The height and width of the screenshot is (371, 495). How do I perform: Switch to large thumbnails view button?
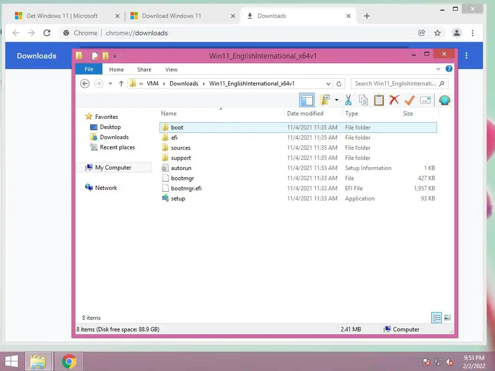(447, 317)
